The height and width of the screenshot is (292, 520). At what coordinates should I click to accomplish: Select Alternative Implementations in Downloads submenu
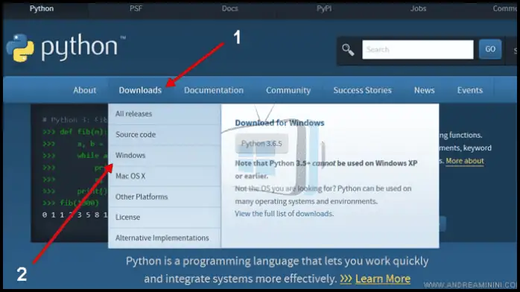coord(165,238)
